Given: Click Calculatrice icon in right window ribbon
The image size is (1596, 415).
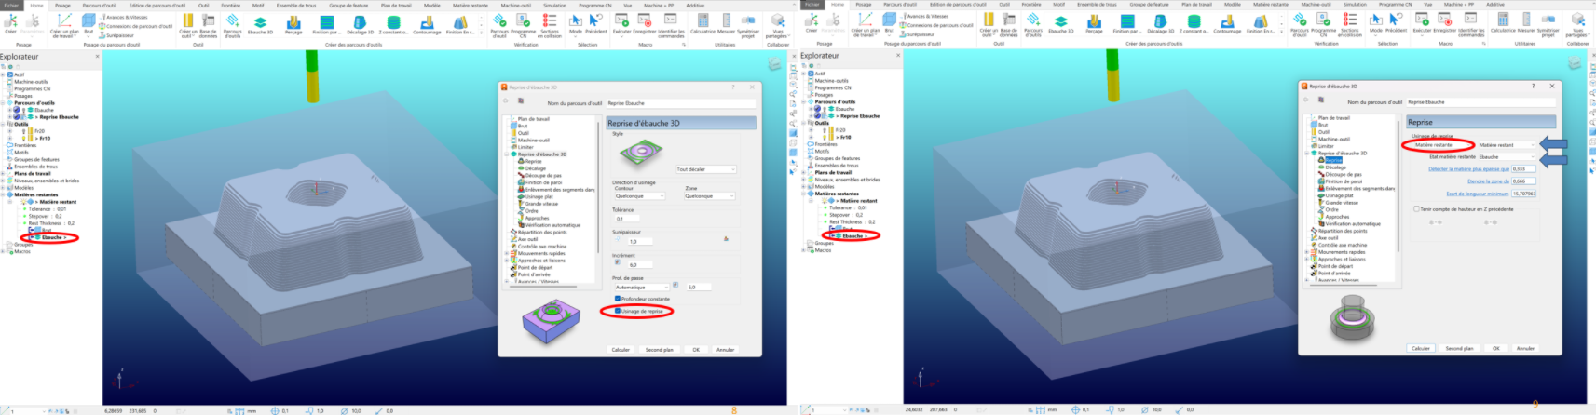Looking at the screenshot, I should (1503, 24).
